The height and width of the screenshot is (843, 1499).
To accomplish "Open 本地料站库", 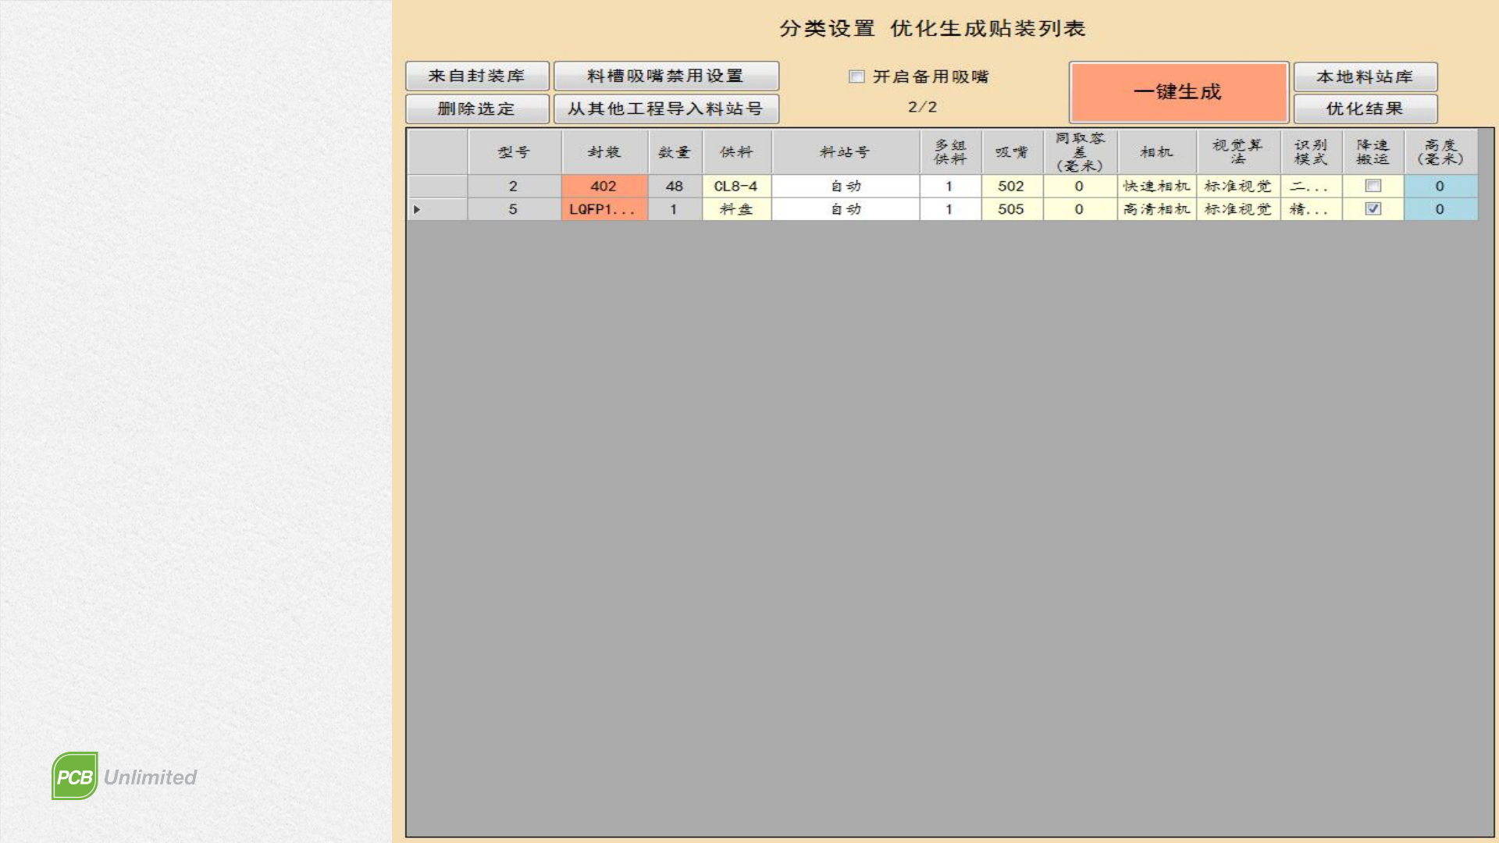I will coord(1365,76).
